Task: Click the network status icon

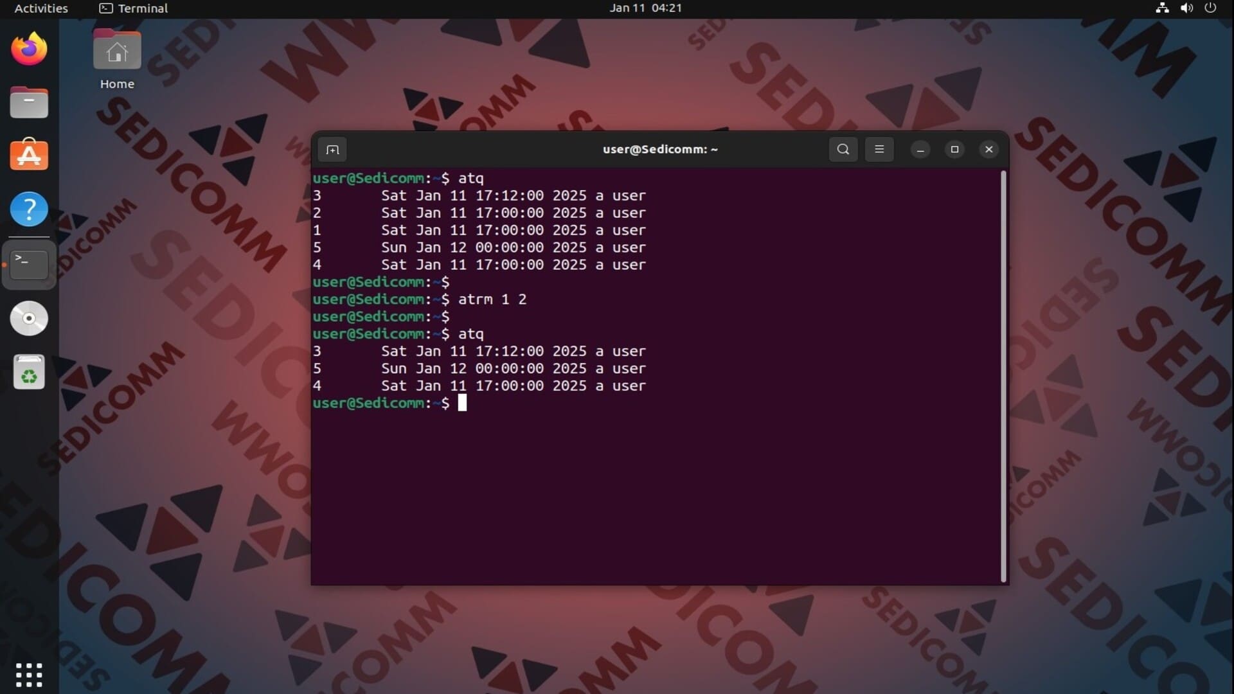Action: (1162, 8)
